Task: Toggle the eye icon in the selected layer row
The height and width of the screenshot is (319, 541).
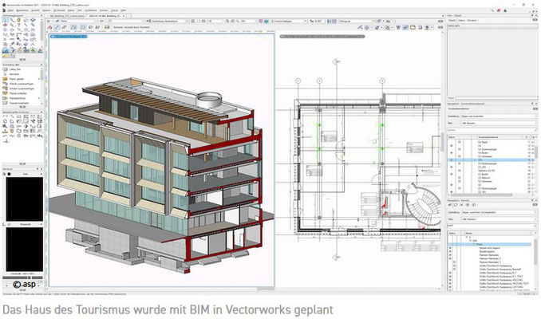Action: 452,160
